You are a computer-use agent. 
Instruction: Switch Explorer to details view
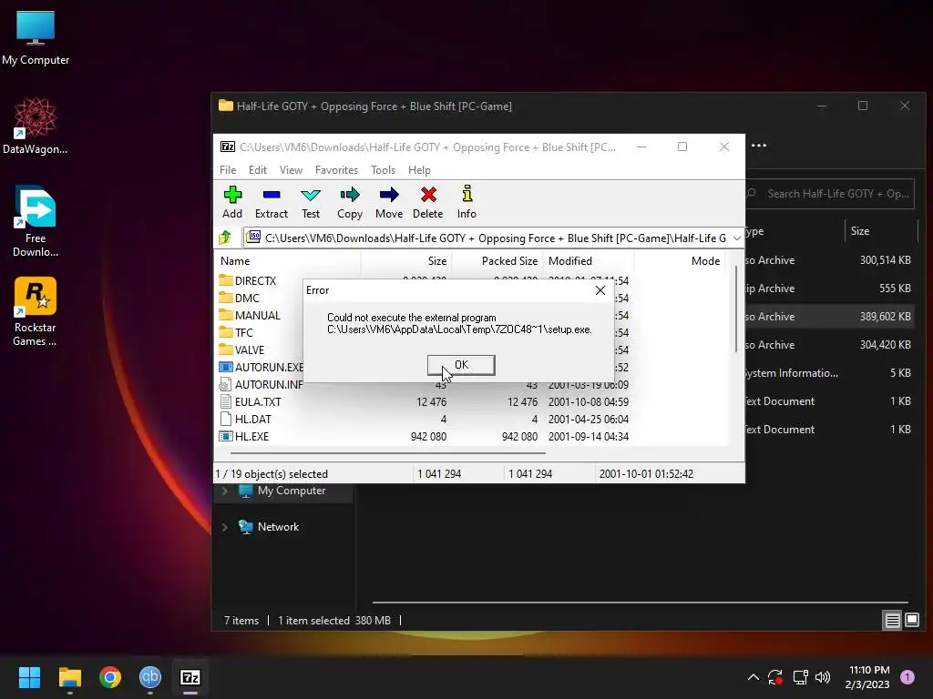(x=892, y=621)
